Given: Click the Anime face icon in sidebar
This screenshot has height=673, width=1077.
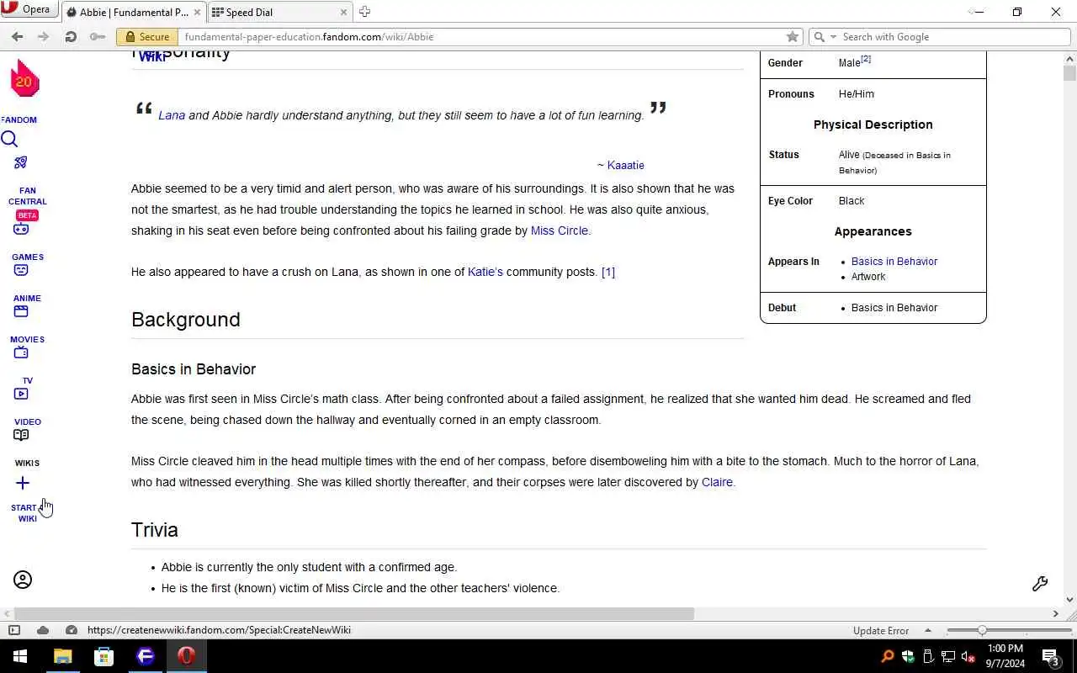Looking at the screenshot, I should tap(21, 270).
